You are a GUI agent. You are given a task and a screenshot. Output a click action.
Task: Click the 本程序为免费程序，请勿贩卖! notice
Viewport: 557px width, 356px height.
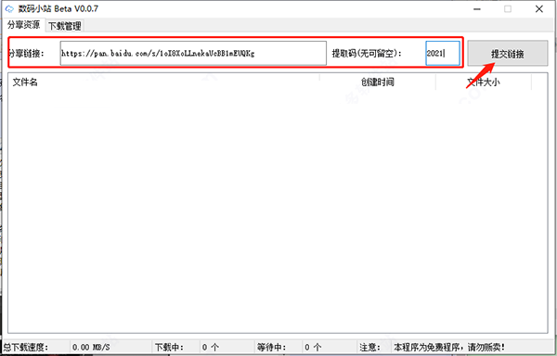449,347
